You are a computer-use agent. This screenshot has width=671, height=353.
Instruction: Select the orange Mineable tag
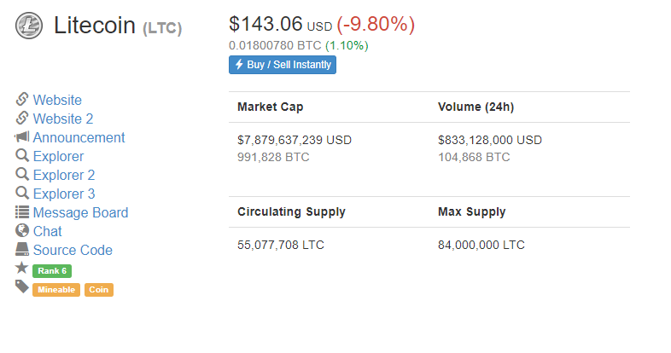point(56,290)
